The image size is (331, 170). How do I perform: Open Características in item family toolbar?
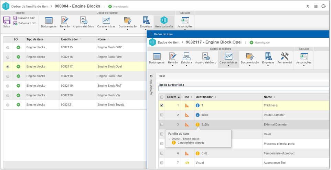106,22
